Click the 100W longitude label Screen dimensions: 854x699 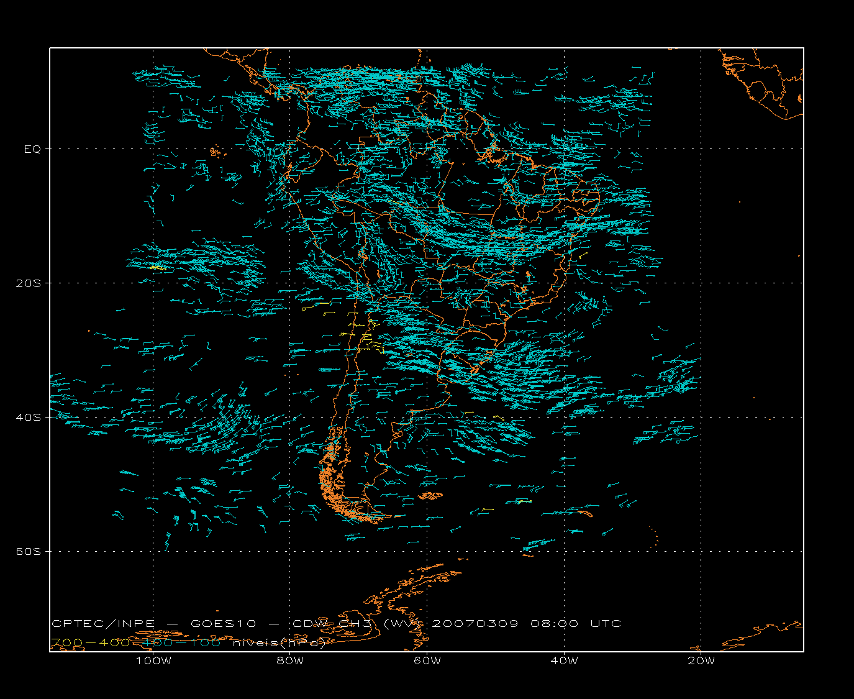coord(153,660)
